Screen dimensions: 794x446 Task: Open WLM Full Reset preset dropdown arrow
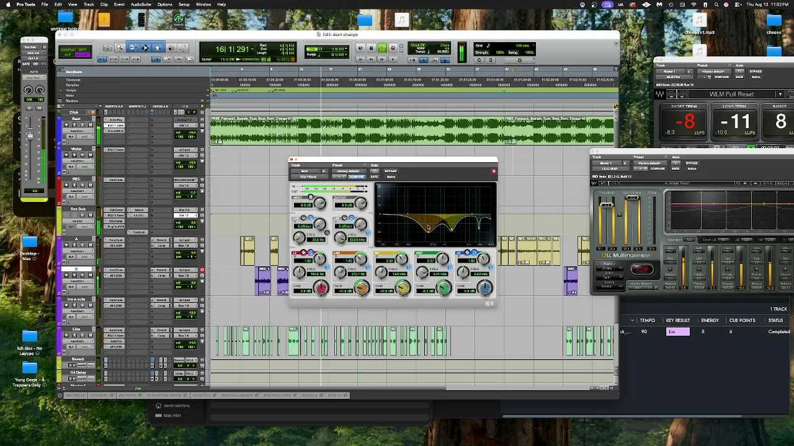coord(780,94)
